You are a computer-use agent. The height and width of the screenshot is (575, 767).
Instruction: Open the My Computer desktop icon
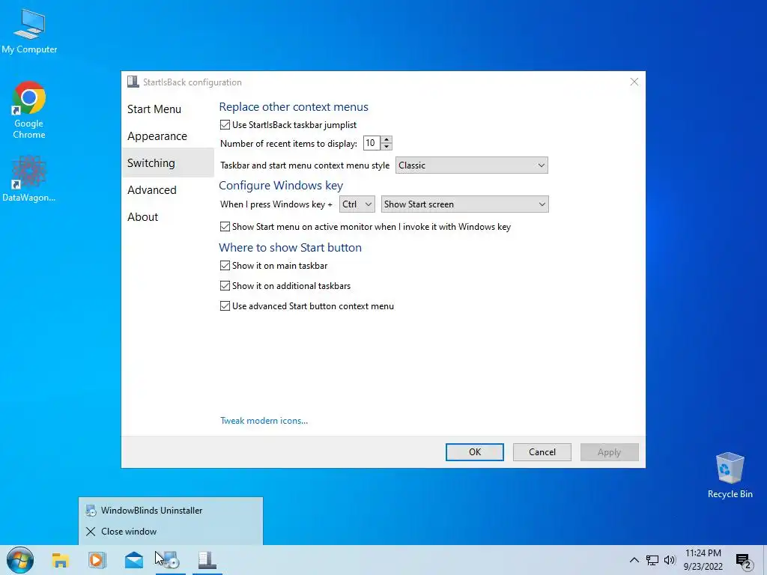[x=29, y=31]
